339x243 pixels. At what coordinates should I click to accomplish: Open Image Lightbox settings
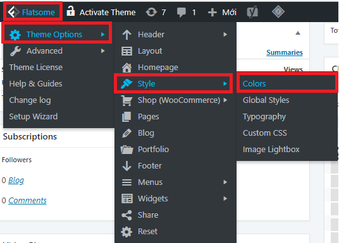click(271, 150)
